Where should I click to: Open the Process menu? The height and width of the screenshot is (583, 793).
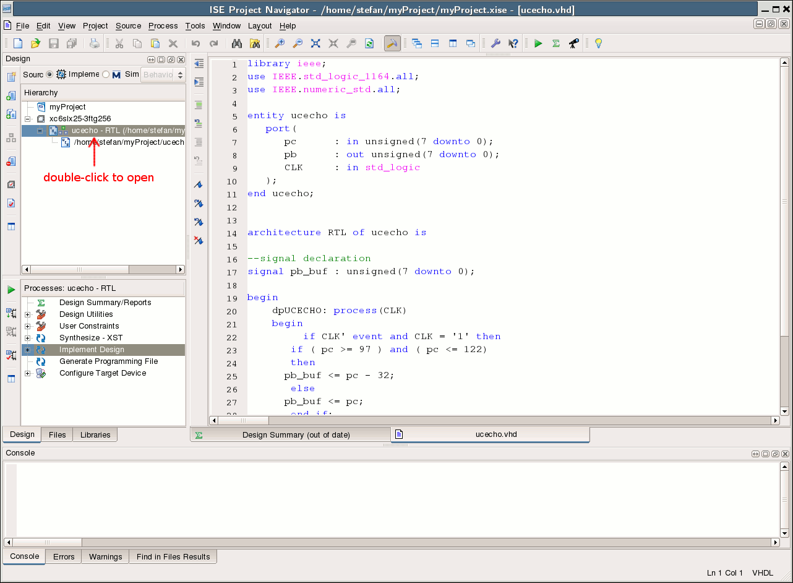click(x=163, y=26)
